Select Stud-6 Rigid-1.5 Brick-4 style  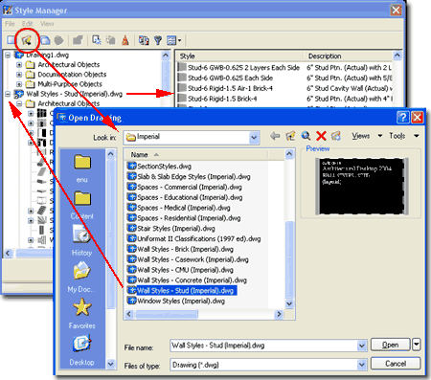point(217,99)
